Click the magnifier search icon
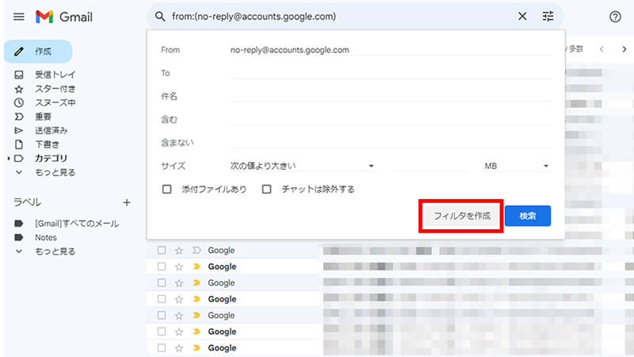The image size is (634, 357). click(x=160, y=16)
